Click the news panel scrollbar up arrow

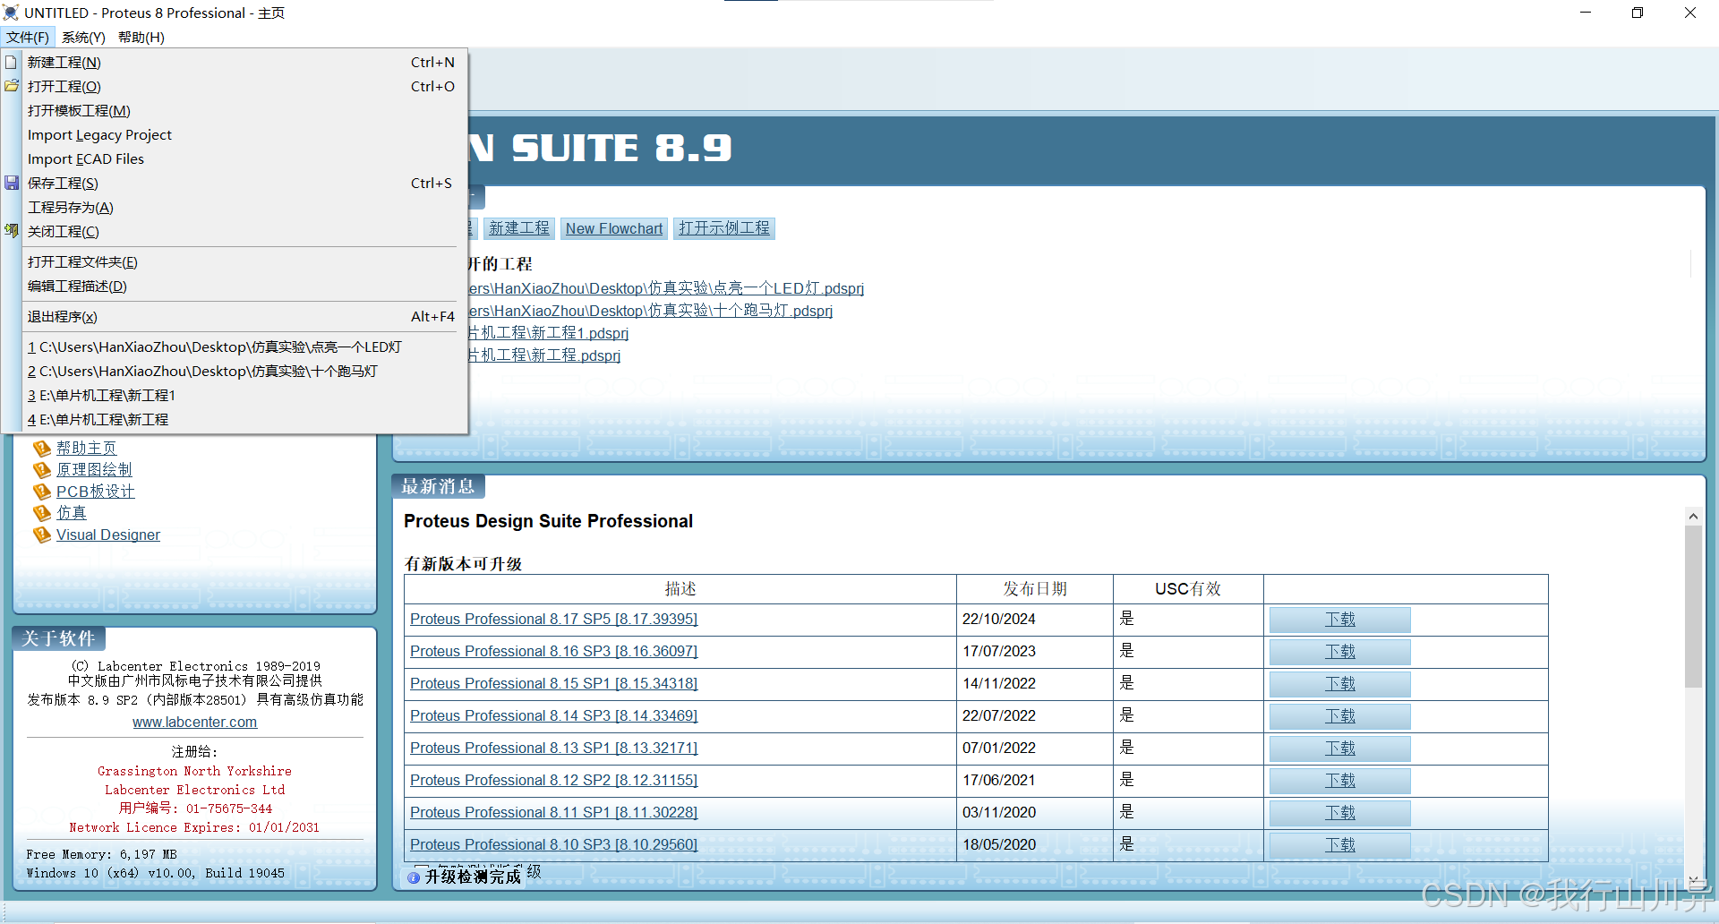(1693, 516)
